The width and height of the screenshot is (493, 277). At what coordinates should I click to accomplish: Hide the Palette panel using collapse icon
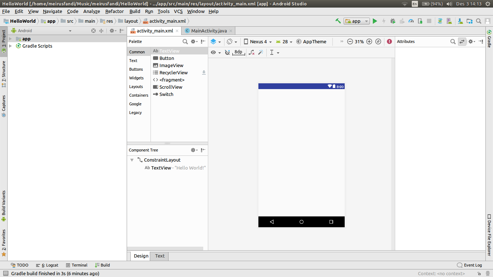point(203,41)
